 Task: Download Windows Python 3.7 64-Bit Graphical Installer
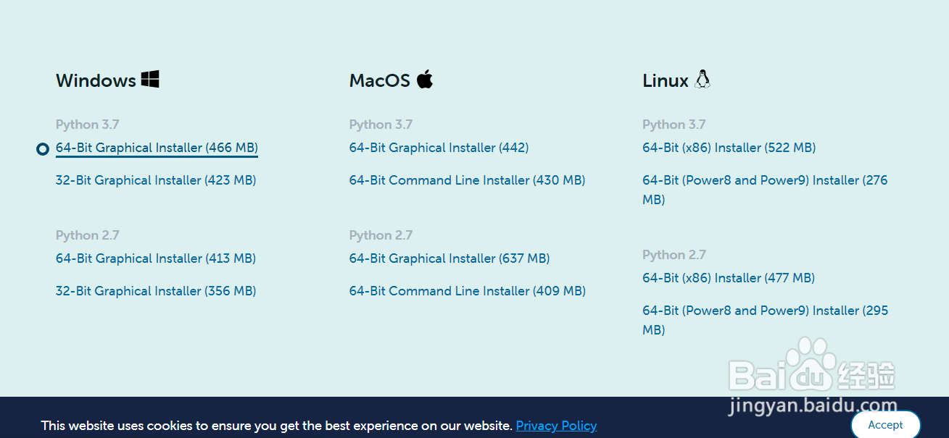pyautogui.click(x=157, y=148)
